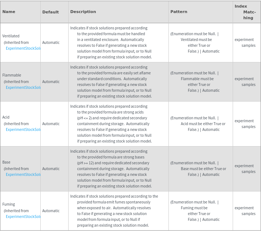Click the Pattern column header
The image size is (261, 231).
pos(179,12)
